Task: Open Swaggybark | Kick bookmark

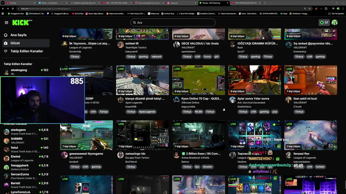Action: pyautogui.click(x=16, y=13)
